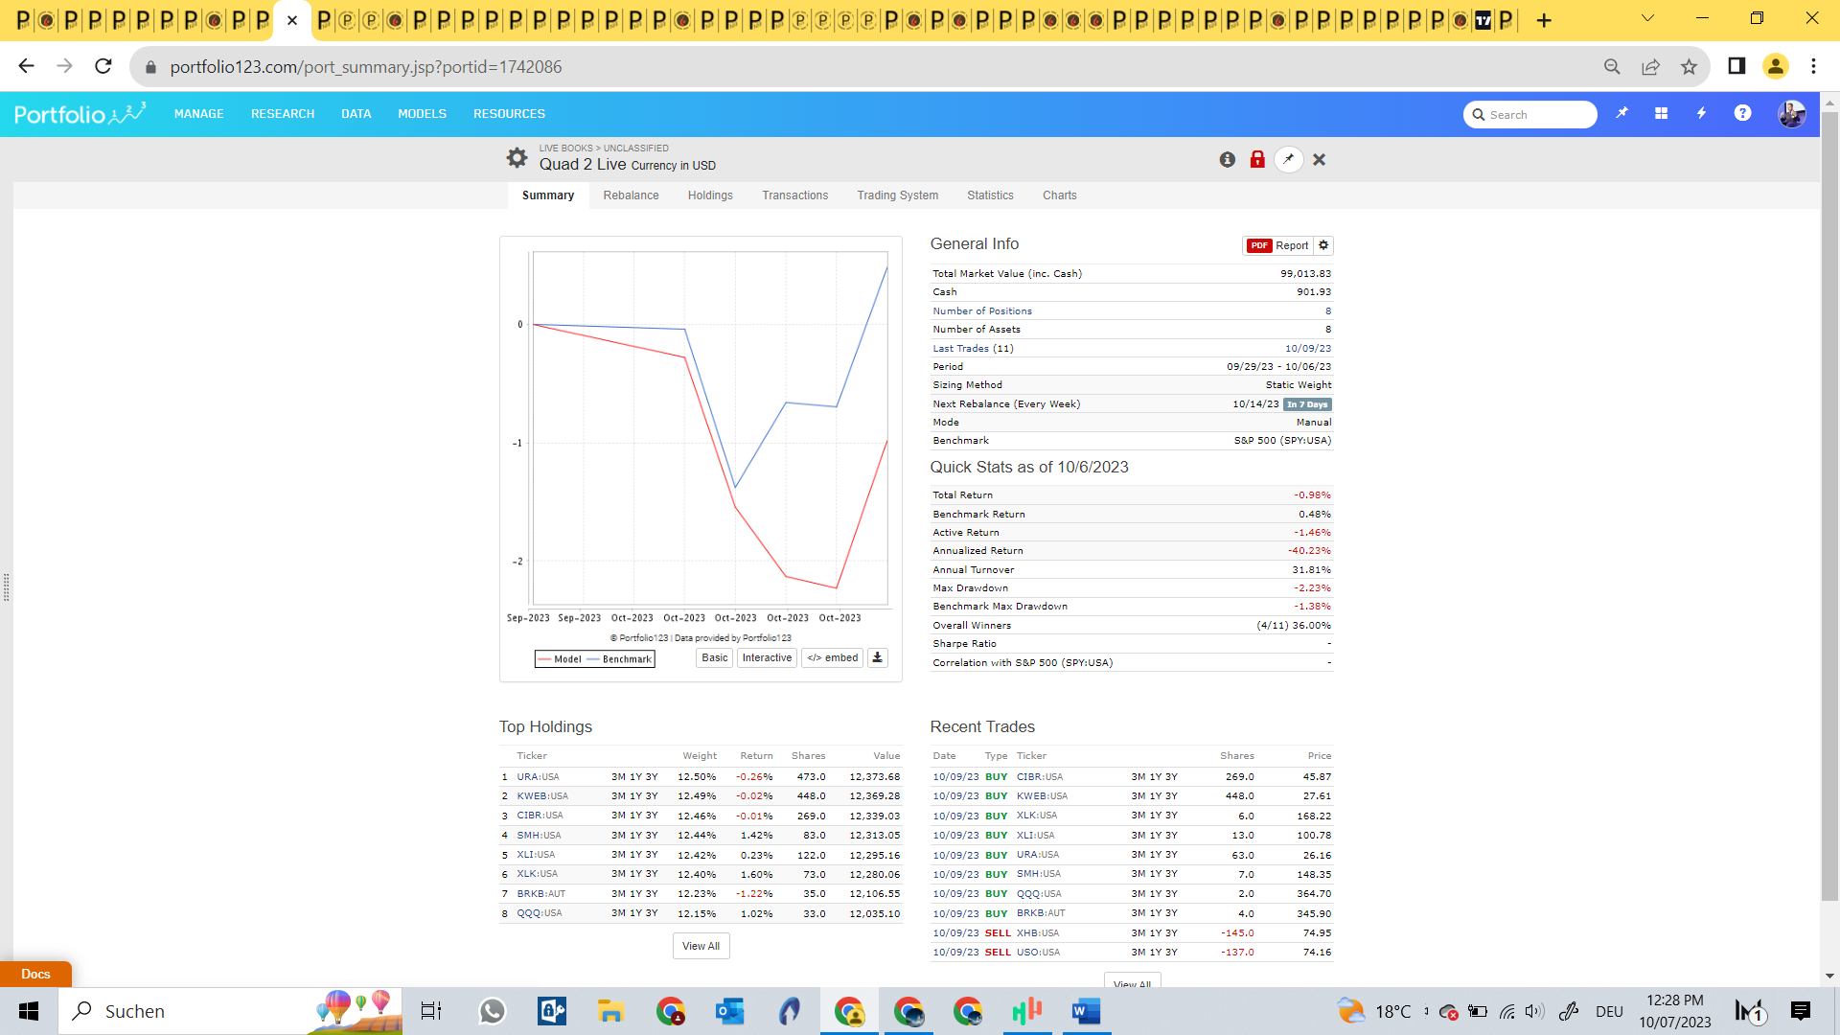Click the red lock icon

tap(1257, 160)
